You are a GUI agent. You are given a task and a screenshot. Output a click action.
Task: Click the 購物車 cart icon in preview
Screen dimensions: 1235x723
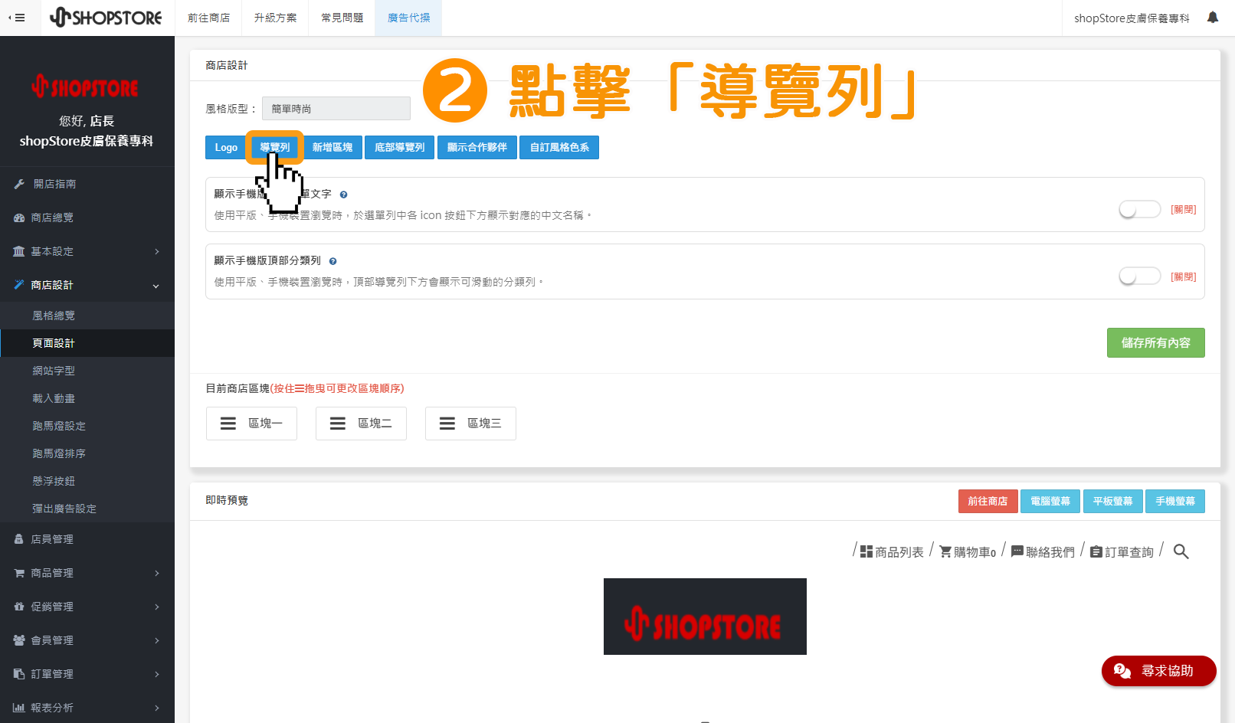[945, 551]
